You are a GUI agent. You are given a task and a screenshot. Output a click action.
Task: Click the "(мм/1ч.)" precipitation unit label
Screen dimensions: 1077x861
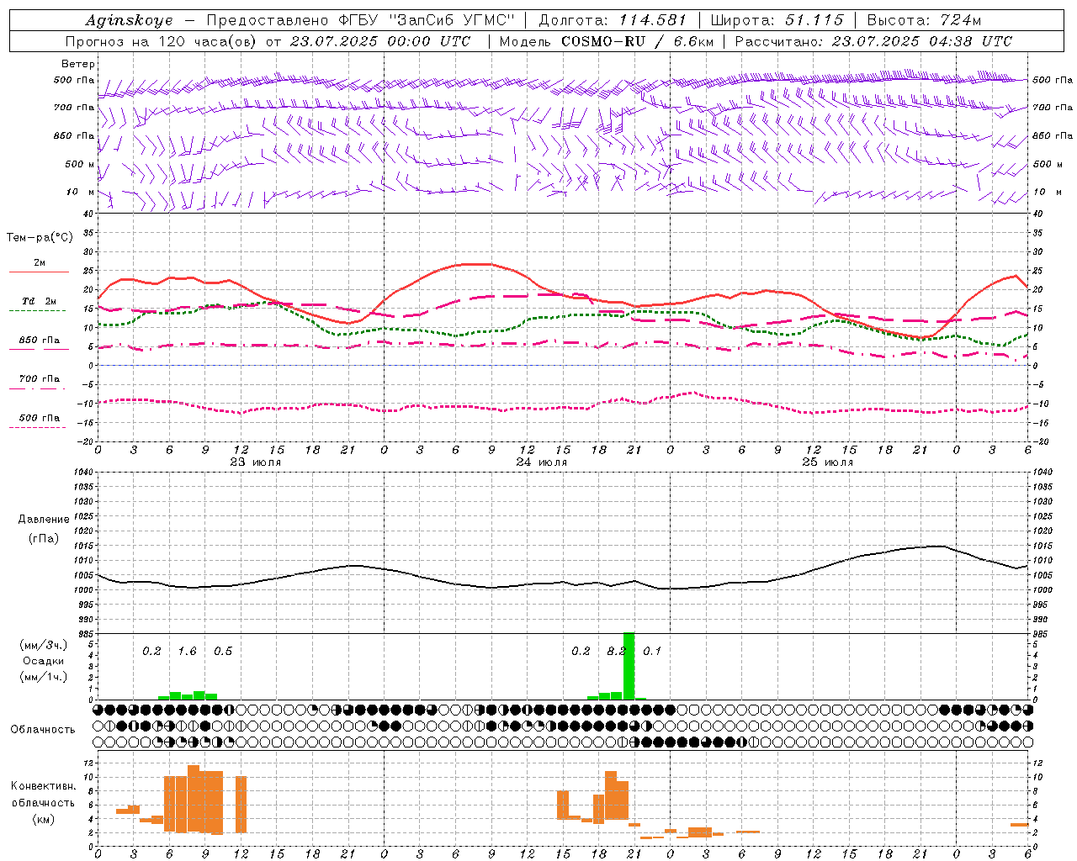(43, 677)
